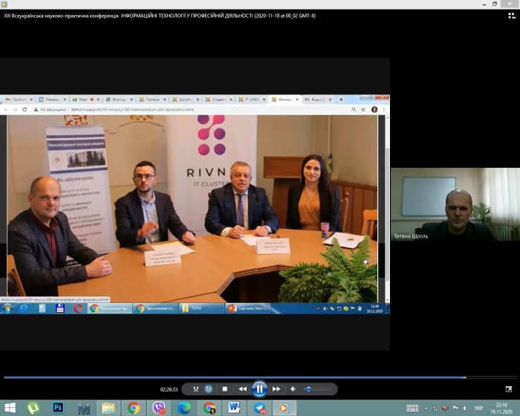Open uTorrent from the taskbar

click(33, 408)
